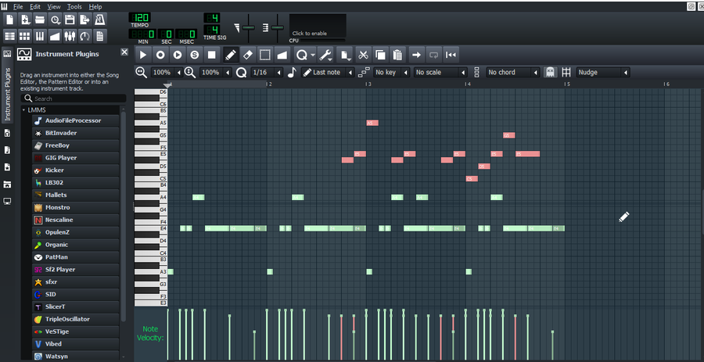The width and height of the screenshot is (704, 362).
Task: Show the Pattern Editor window icon
Action: (25, 36)
